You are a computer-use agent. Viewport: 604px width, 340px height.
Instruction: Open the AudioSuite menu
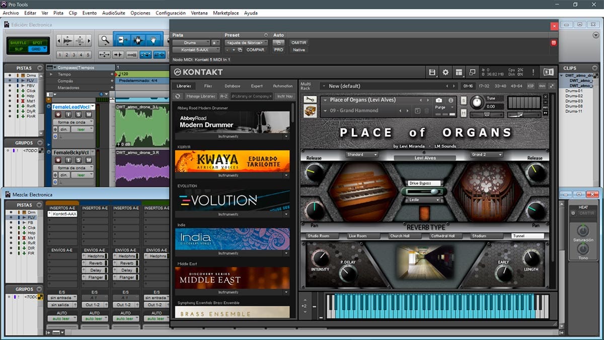click(x=114, y=13)
